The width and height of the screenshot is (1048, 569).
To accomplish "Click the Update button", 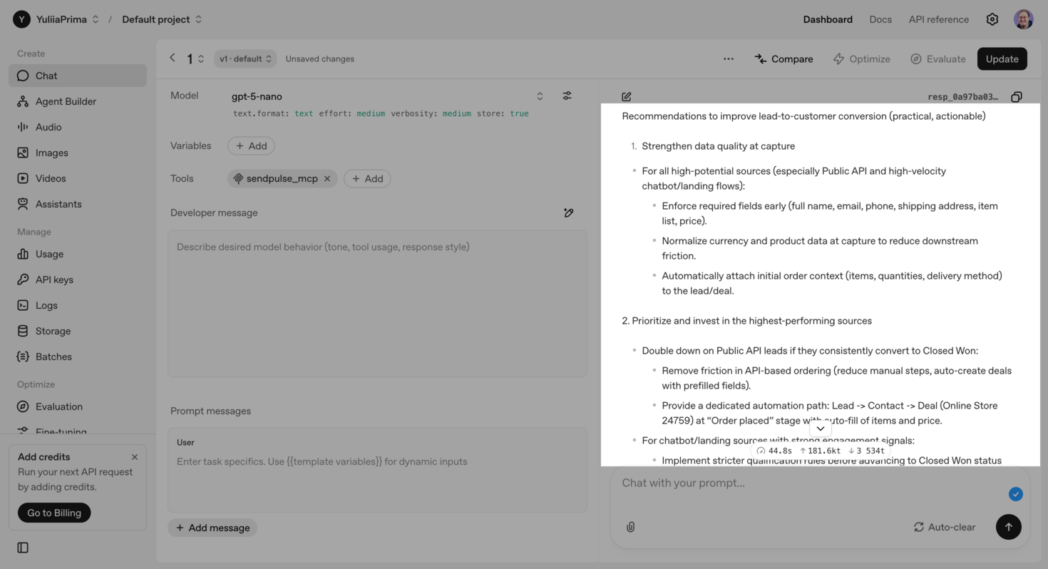I will point(1002,59).
